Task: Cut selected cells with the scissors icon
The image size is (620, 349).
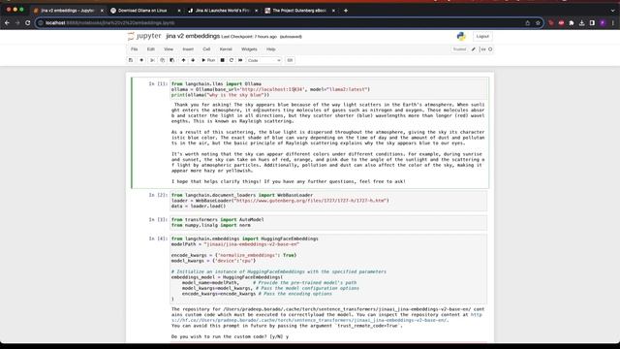Action: pos(152,60)
